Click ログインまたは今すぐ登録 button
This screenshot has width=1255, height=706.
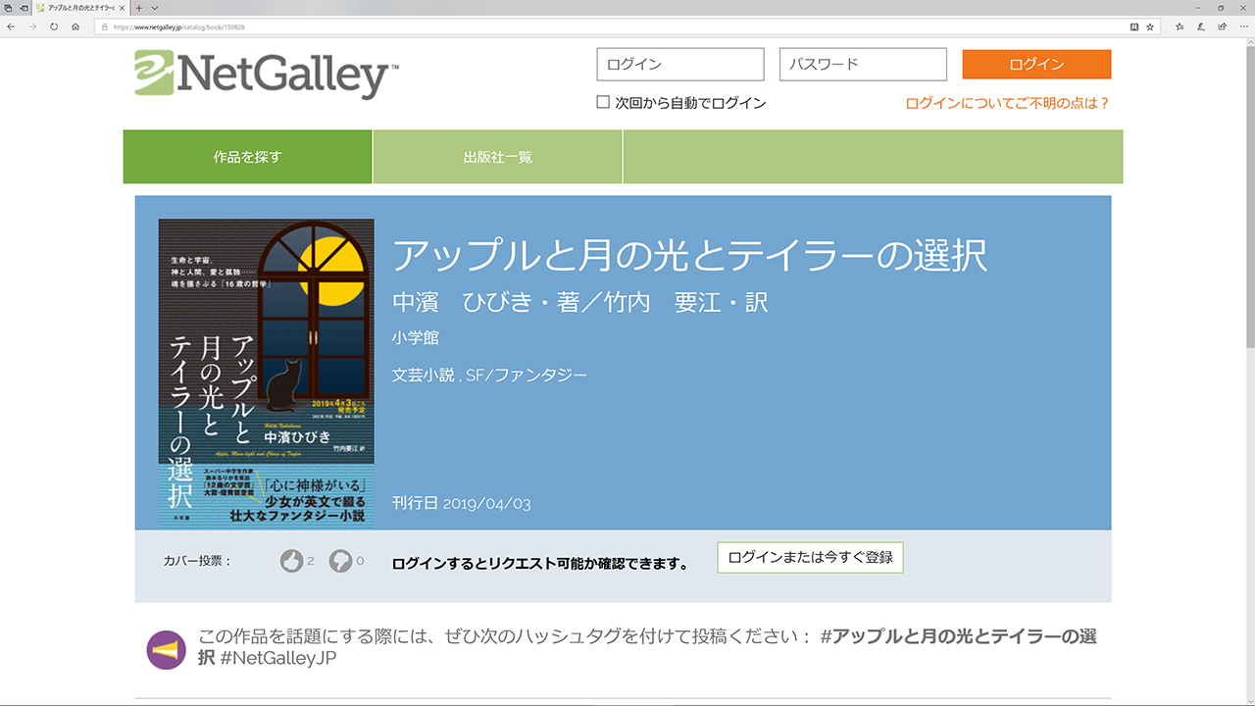coord(810,557)
